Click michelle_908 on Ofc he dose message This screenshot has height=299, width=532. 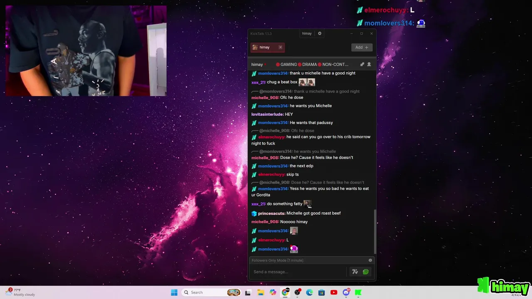(x=265, y=98)
